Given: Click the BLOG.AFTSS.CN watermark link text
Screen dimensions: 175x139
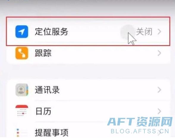Looking at the screenshot, I should pyautogui.click(x=140, y=131).
